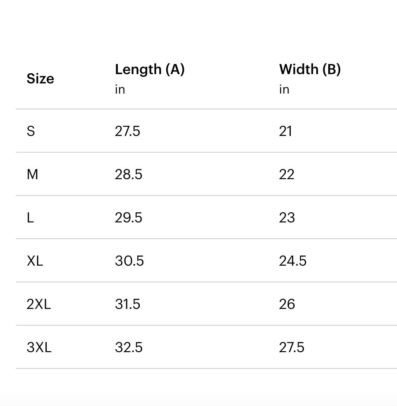Select the S size row label
Viewport: 397px width, 406px height.
31,131
